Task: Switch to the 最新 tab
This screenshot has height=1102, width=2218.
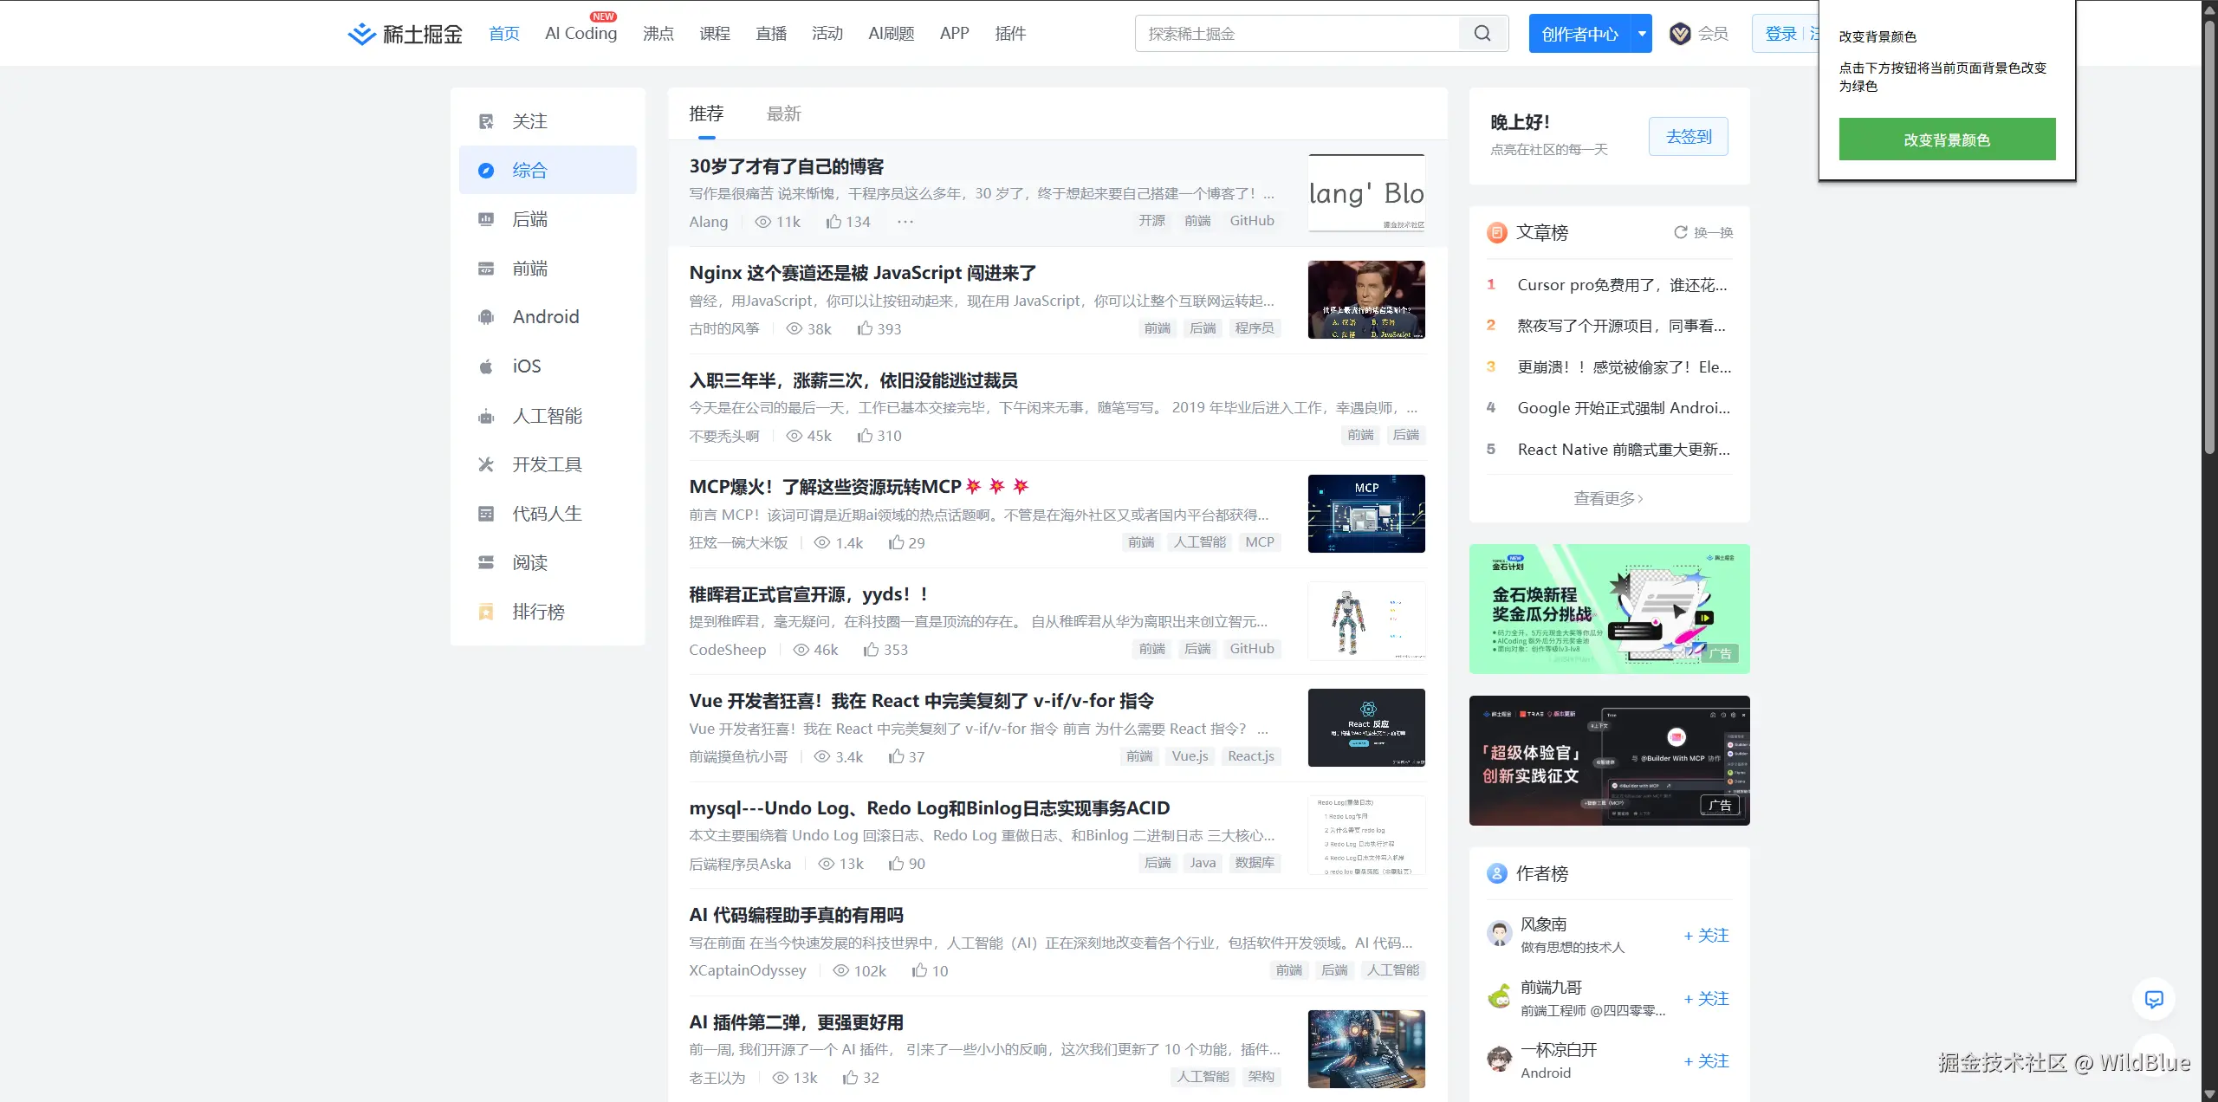Action: tap(783, 113)
